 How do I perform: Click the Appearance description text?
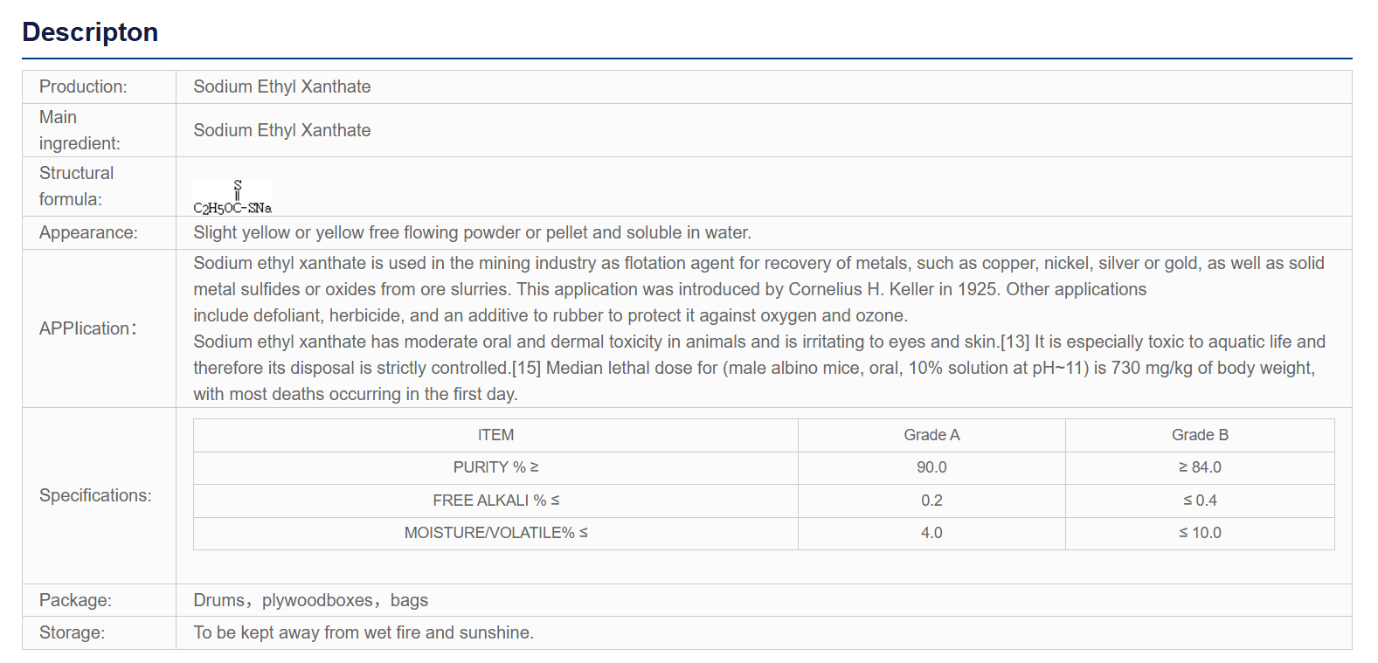(472, 232)
